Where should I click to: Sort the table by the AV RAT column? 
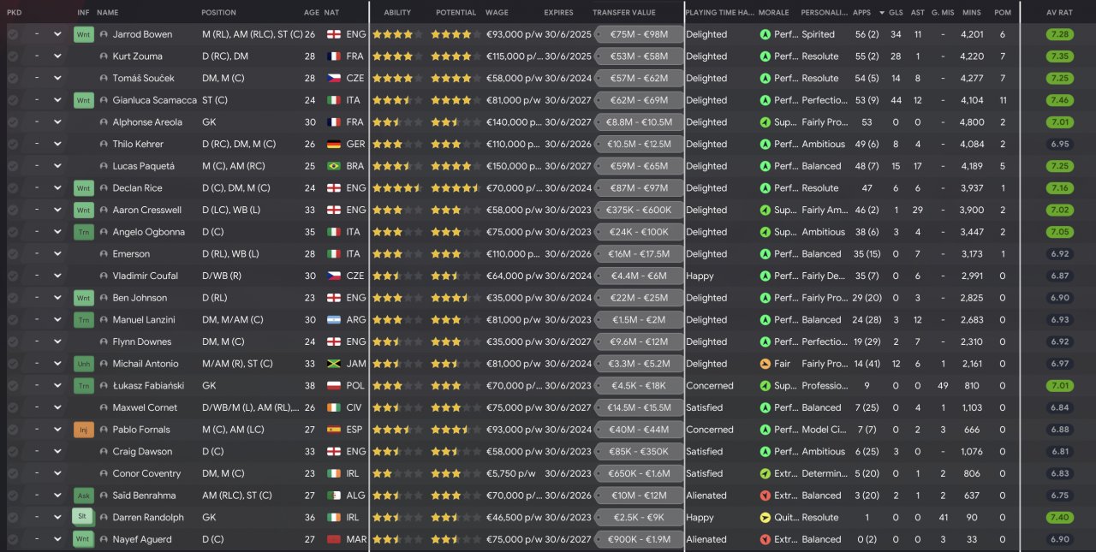tap(1058, 13)
